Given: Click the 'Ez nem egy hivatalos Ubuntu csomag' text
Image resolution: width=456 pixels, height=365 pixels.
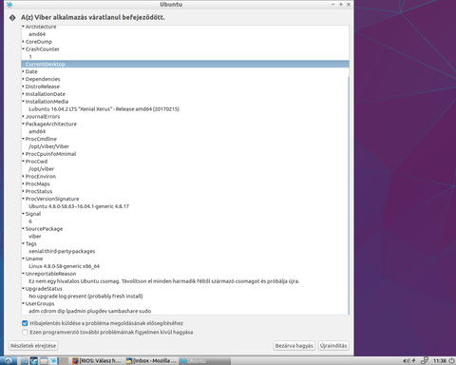Looking at the screenshot, I should click(x=164, y=281).
